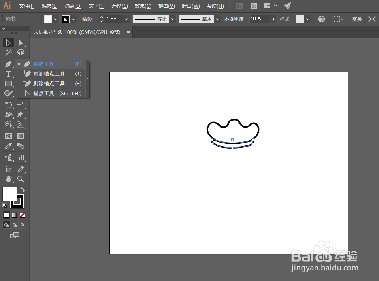Close the 未标题-1 document tab
The width and height of the screenshot is (379, 281).
pyautogui.click(x=128, y=32)
